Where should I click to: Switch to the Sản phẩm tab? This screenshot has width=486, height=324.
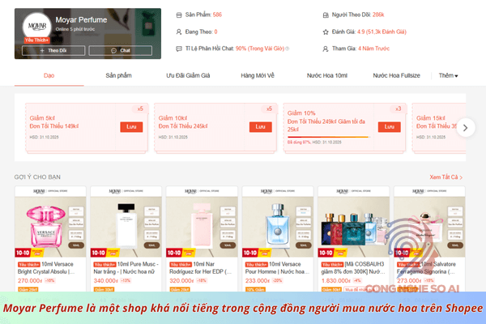pyautogui.click(x=118, y=75)
